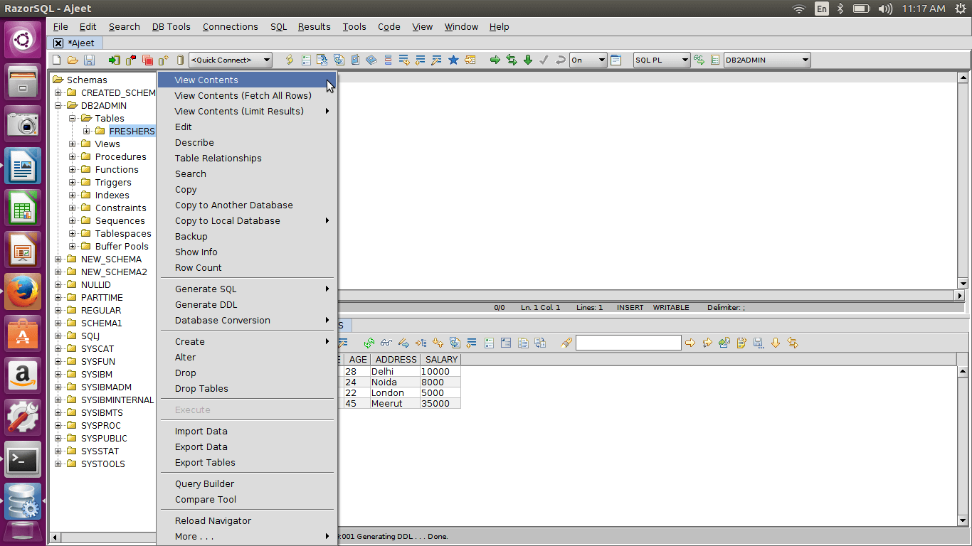Click the grey rollback curved arrow icon
The width and height of the screenshot is (972, 546).
[x=561, y=60]
